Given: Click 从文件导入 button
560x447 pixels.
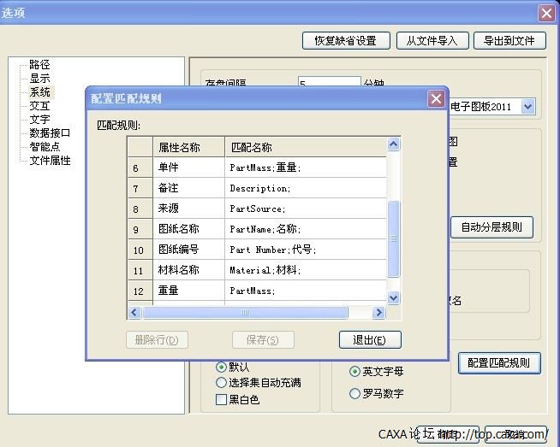Looking at the screenshot, I should 432,40.
